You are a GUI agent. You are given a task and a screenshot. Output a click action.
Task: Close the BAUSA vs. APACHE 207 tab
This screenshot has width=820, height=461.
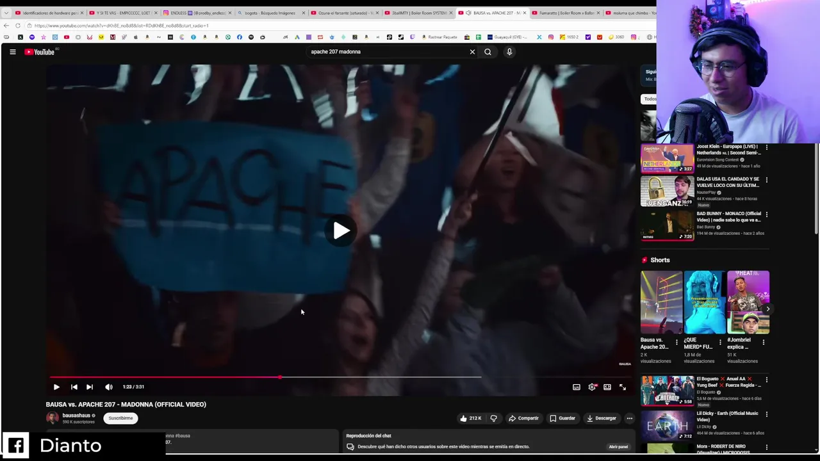coord(525,13)
